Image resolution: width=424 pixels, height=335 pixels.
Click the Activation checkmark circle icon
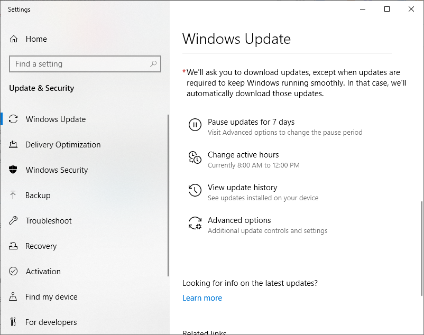click(x=13, y=271)
